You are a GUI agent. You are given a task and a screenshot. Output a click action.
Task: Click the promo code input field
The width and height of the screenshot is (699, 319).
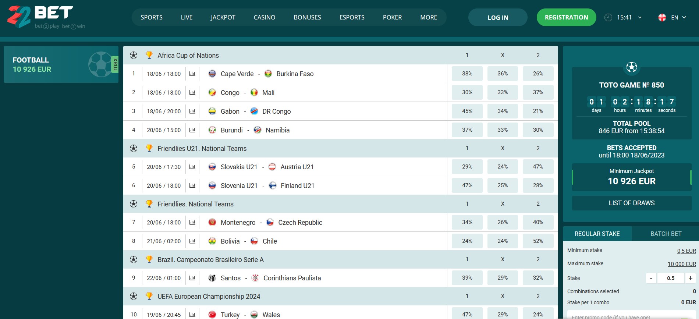coord(631,315)
